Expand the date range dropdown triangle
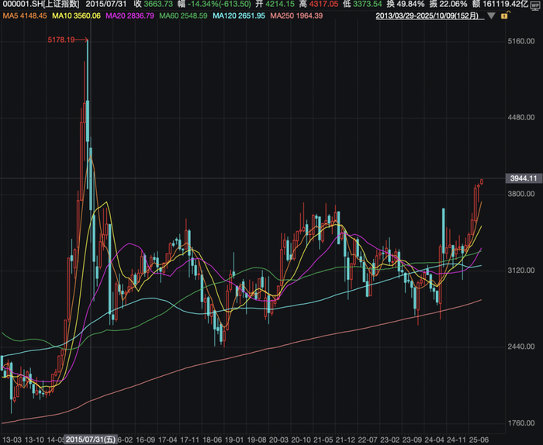 (x=491, y=16)
